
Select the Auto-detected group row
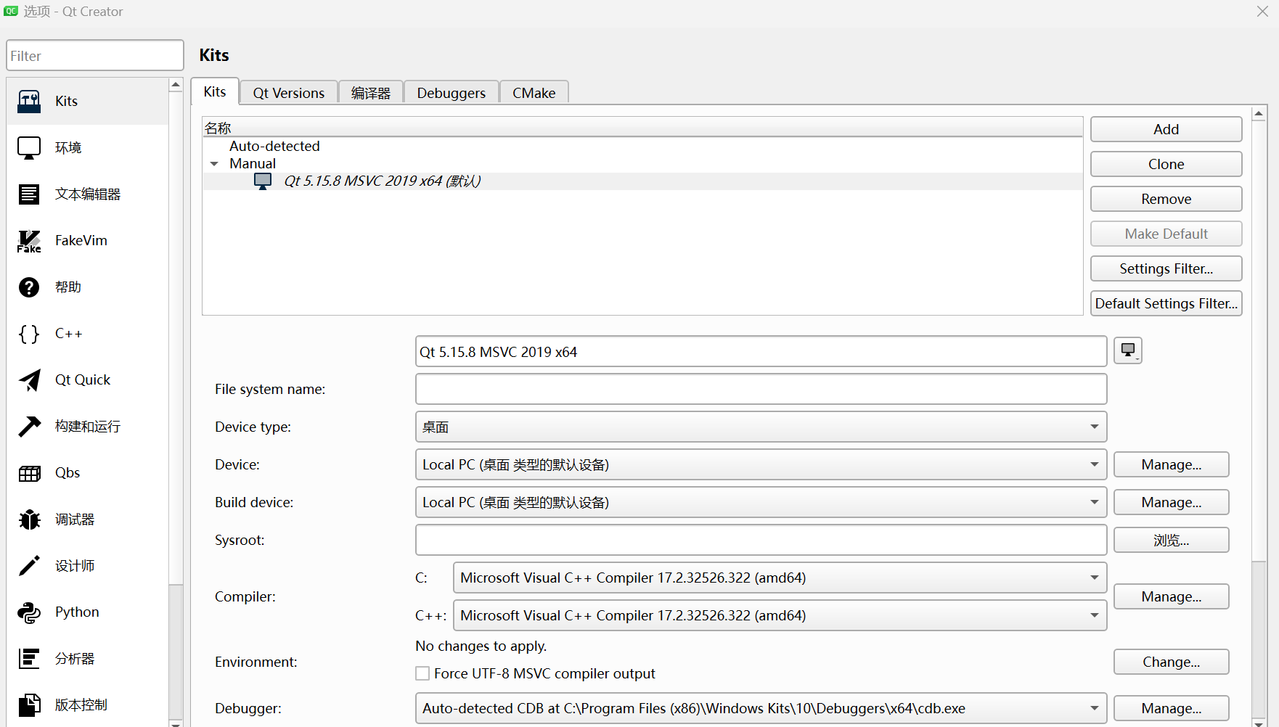[x=642, y=147]
